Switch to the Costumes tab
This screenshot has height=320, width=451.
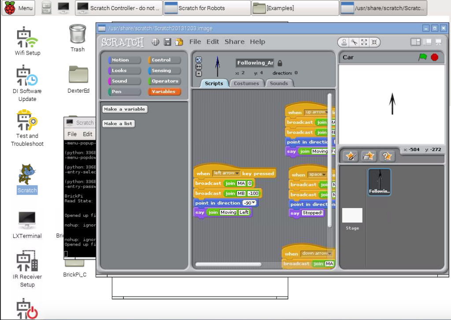(248, 82)
